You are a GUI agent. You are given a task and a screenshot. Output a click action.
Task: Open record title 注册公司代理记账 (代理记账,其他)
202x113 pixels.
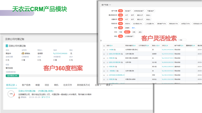(x=36, y=91)
